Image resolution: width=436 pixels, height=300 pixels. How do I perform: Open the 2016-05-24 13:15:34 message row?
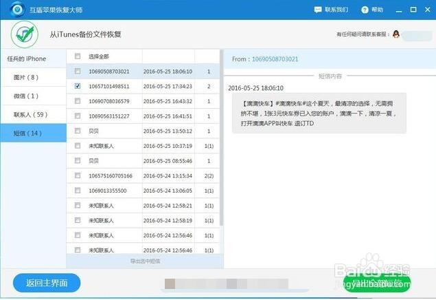(x=143, y=175)
